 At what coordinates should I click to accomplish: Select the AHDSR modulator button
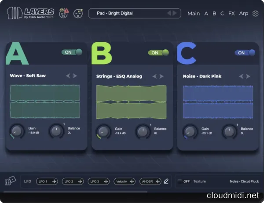[150, 181]
